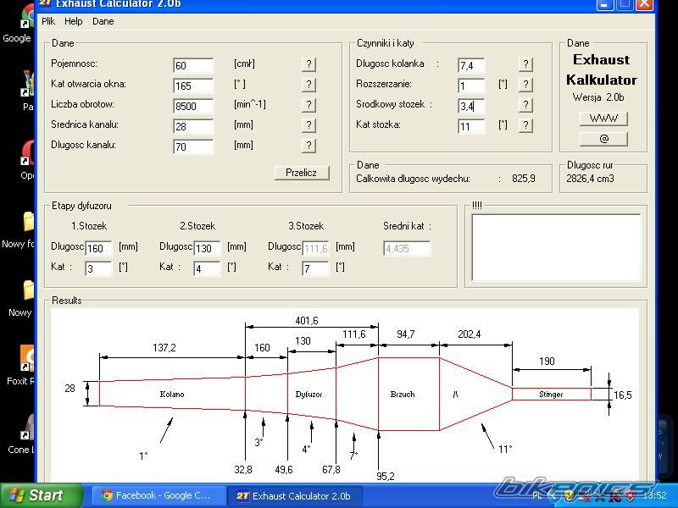Click the help ? button for Pojemnosc

click(308, 64)
